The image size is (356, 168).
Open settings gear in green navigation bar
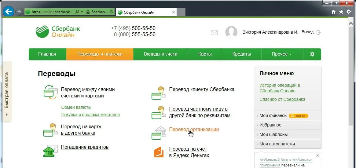click(x=312, y=54)
